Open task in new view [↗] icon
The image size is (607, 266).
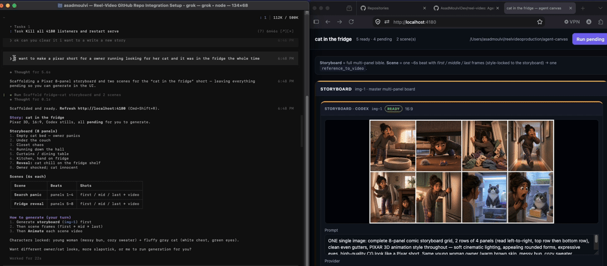(x=281, y=32)
